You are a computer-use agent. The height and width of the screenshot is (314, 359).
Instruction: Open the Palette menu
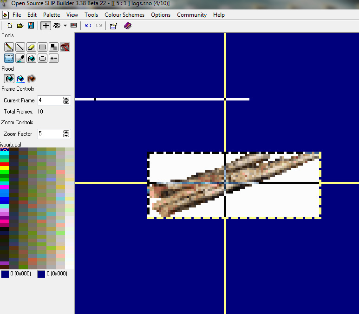pyautogui.click(x=52, y=15)
